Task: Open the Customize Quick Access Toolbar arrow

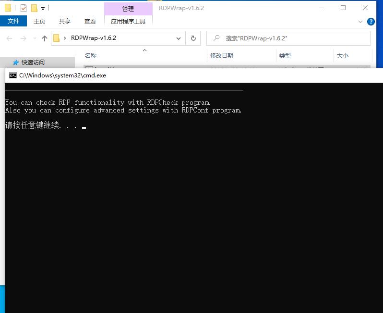Action: (x=43, y=9)
